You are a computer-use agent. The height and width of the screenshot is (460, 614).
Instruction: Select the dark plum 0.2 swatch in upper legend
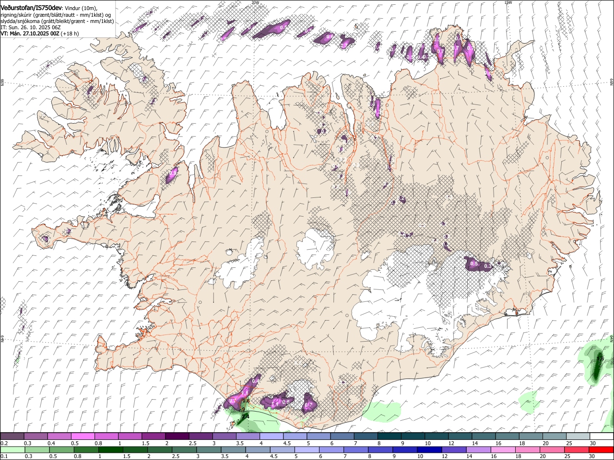point(12,437)
